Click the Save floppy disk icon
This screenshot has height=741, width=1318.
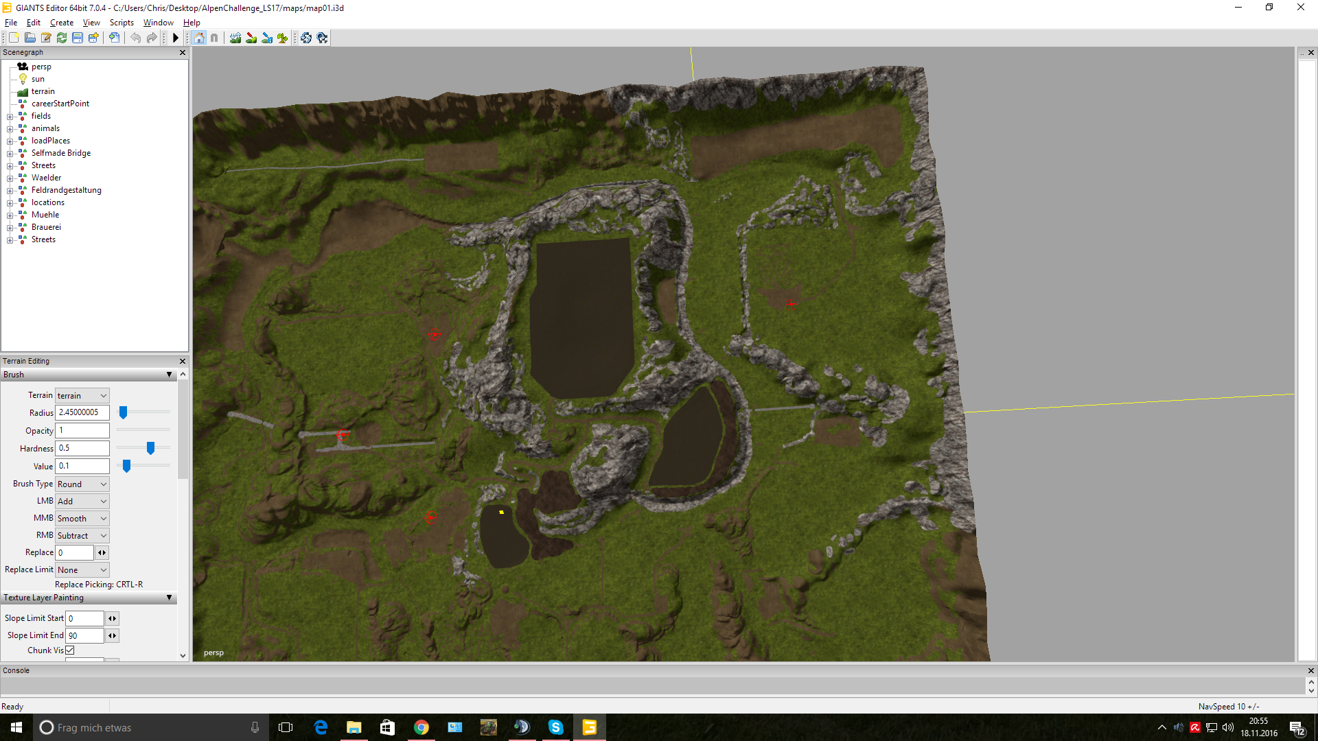[x=78, y=38]
